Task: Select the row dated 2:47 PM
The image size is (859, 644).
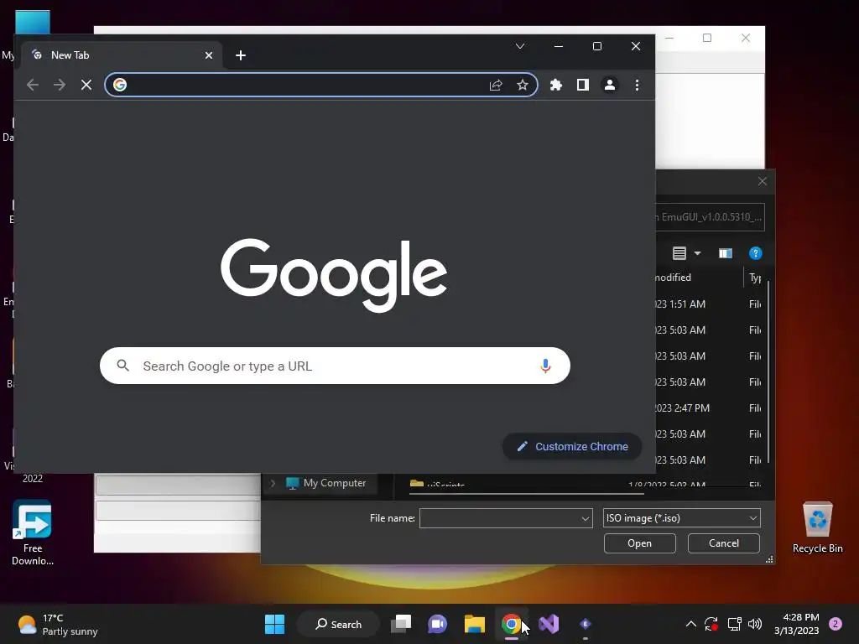Action: click(x=708, y=408)
